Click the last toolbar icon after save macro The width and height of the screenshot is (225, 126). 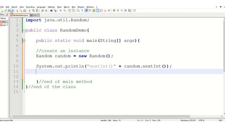pos(135,10)
